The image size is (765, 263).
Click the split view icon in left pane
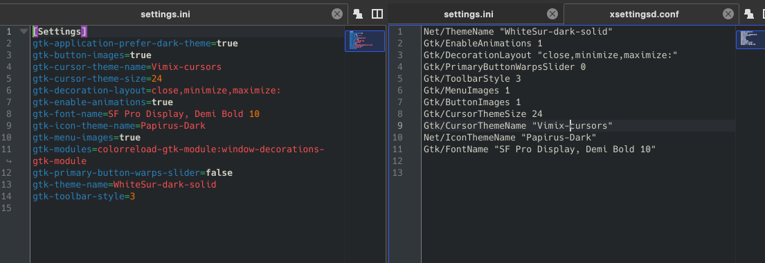(x=377, y=14)
